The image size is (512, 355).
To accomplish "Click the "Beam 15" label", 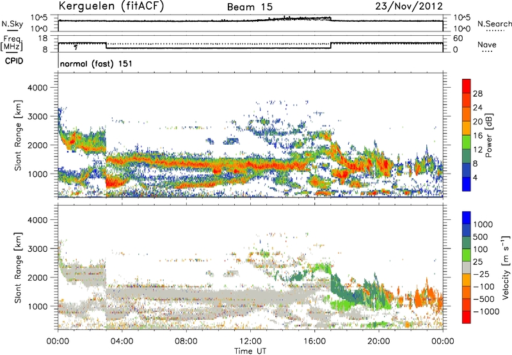I will (250, 7).
